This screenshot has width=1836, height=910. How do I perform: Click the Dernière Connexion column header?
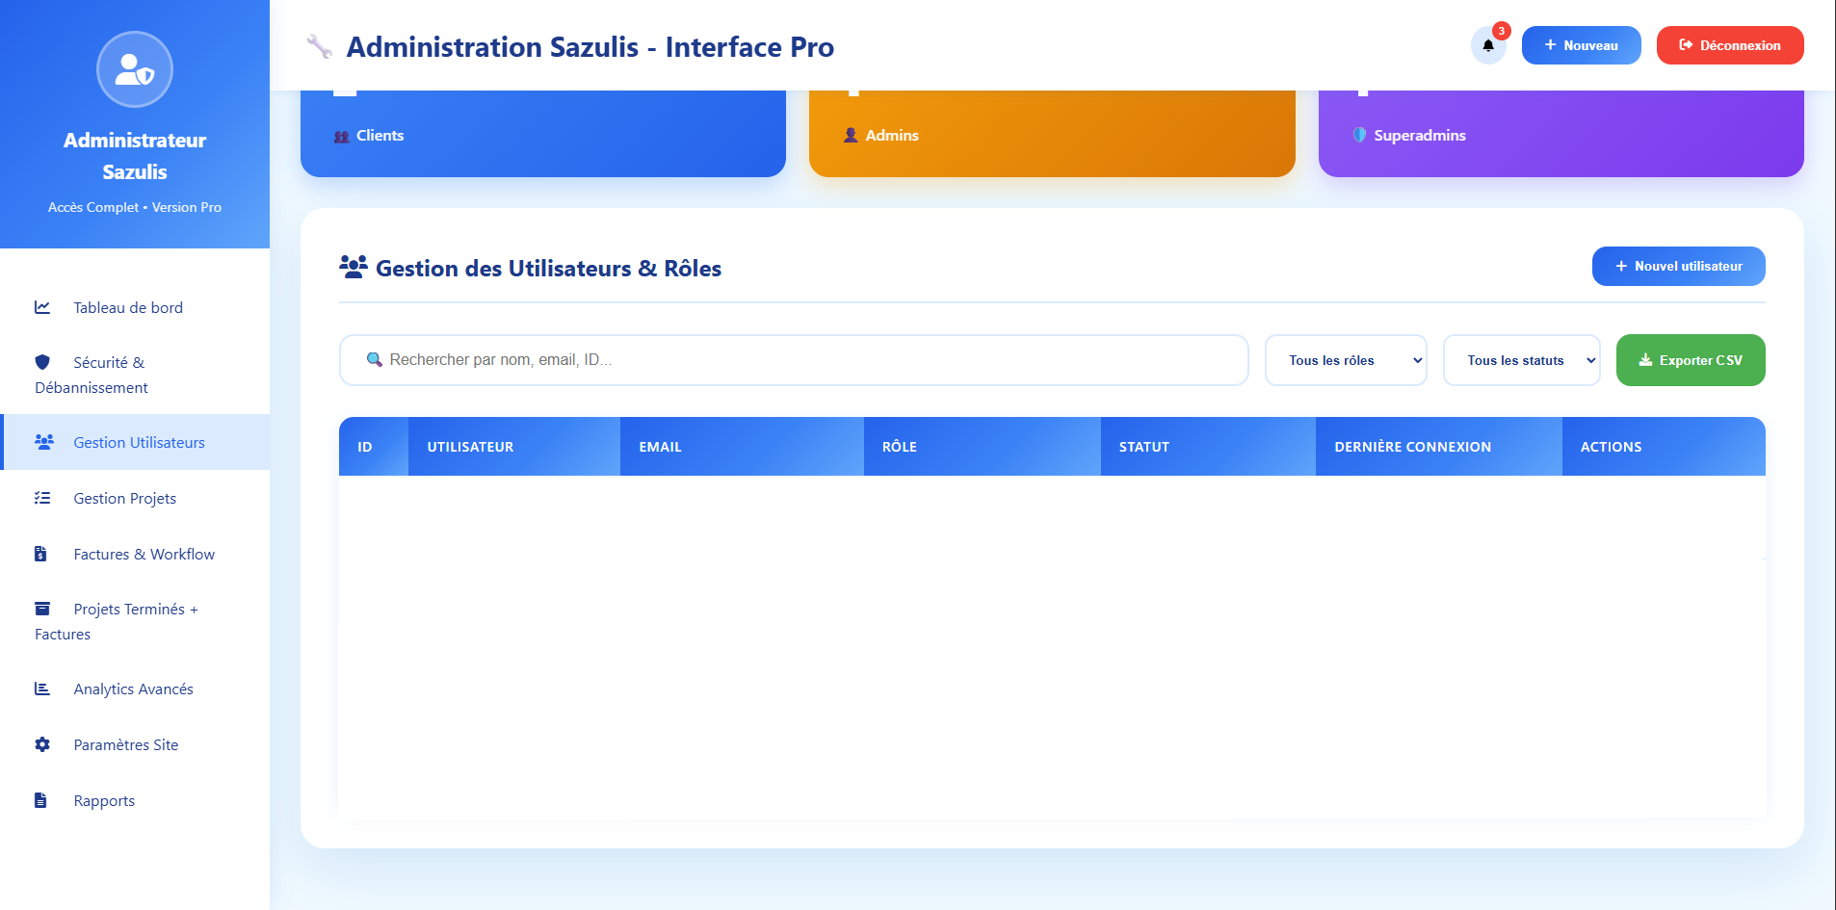(x=1412, y=447)
